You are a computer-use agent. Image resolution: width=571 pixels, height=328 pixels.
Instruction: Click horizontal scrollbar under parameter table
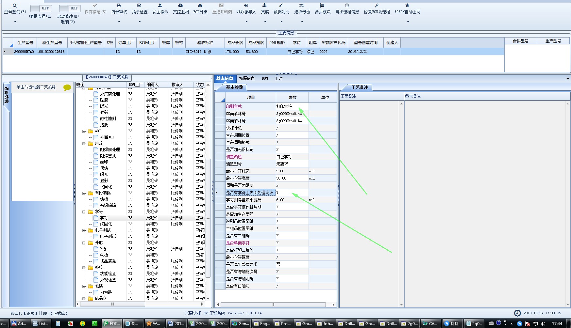tap(273, 305)
